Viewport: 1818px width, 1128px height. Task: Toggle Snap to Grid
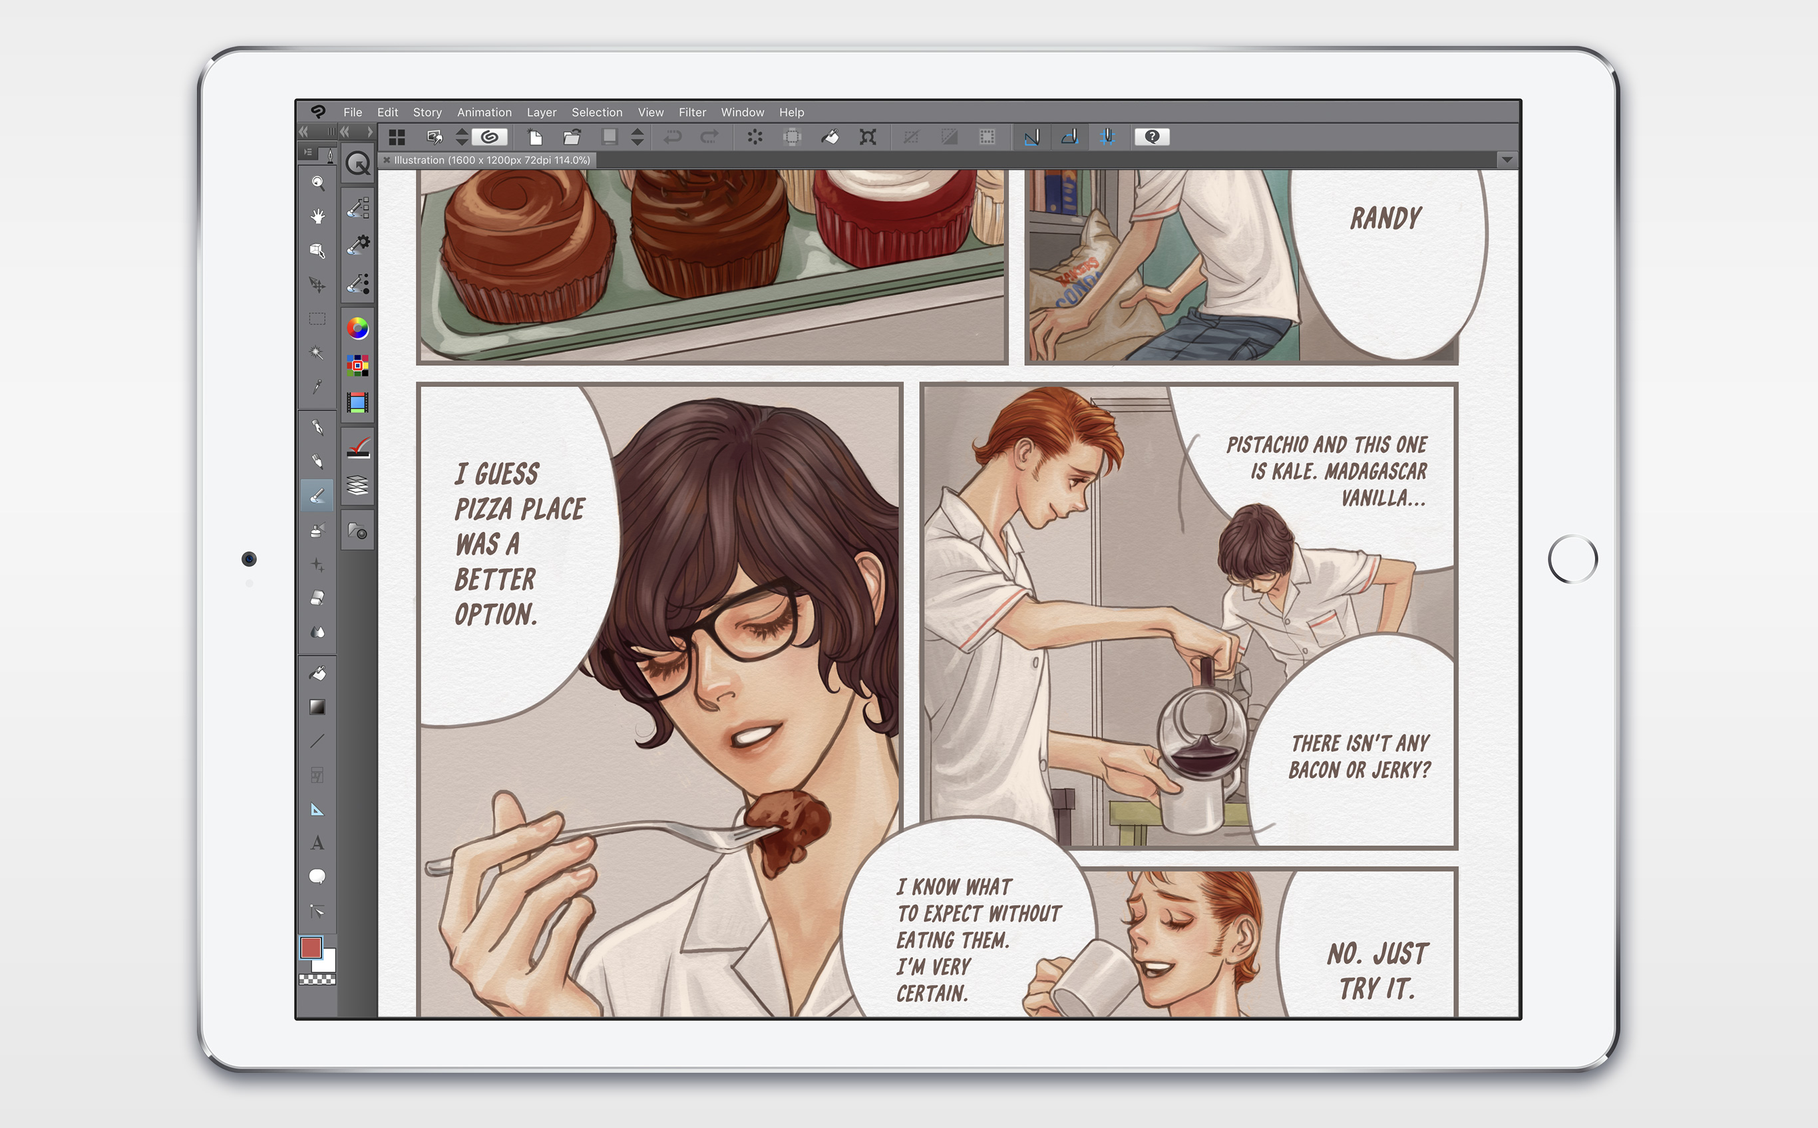pos(1107,137)
